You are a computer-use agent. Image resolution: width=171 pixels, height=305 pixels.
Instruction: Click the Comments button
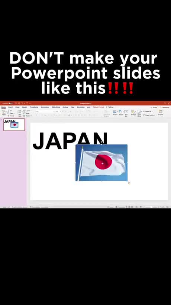[x=164, y=107]
